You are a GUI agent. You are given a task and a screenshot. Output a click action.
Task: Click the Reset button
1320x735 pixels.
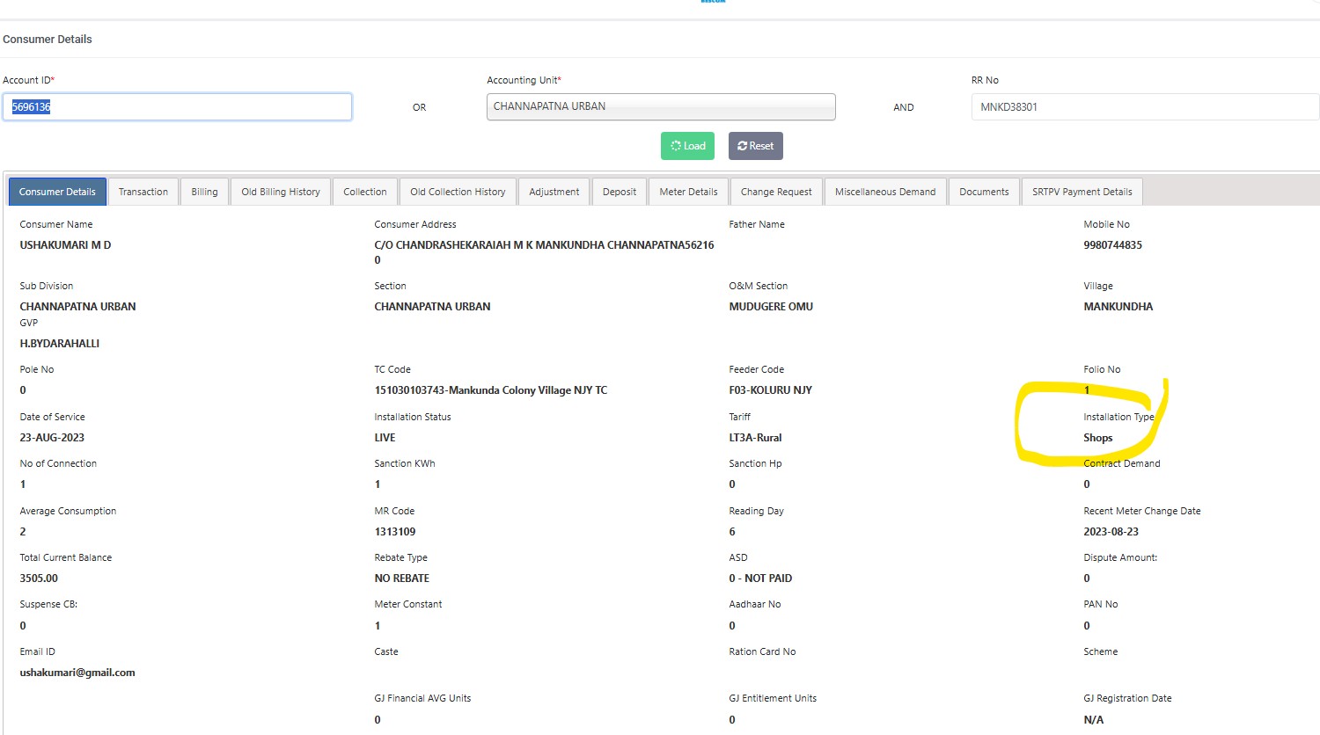coord(756,146)
